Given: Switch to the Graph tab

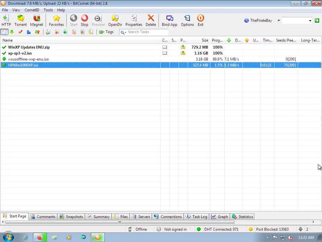Looking at the screenshot, I should 219,217.
